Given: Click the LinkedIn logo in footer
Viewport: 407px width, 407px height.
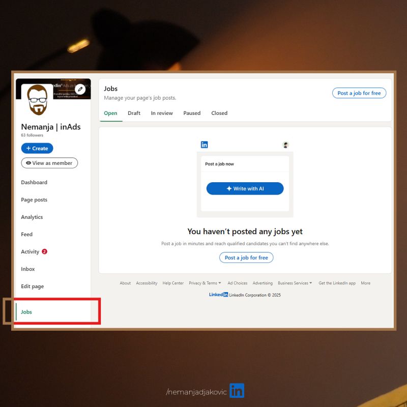Looking at the screenshot, I should tap(218, 295).
